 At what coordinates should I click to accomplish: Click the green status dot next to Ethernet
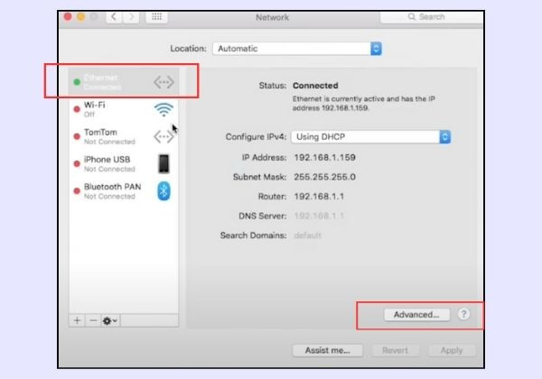[77, 82]
